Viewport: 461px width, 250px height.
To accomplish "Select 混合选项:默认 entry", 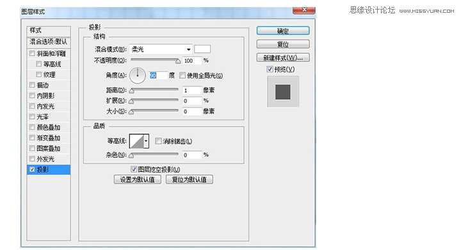I will coord(49,42).
